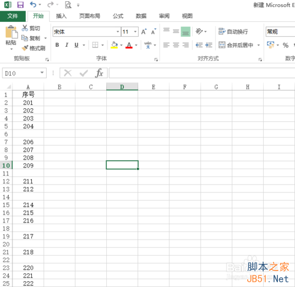Click the Paste clipboard icon
Viewport: 295px width, 287px height.
11,32
